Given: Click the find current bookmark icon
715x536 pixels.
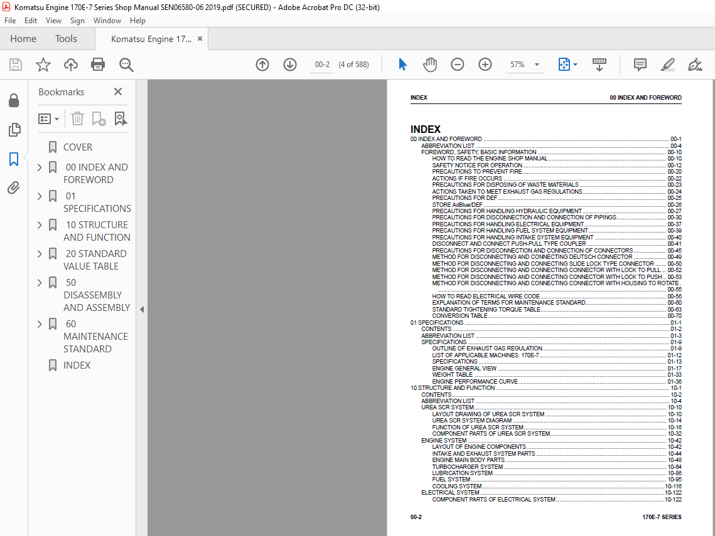Looking at the screenshot, I should click(x=121, y=119).
